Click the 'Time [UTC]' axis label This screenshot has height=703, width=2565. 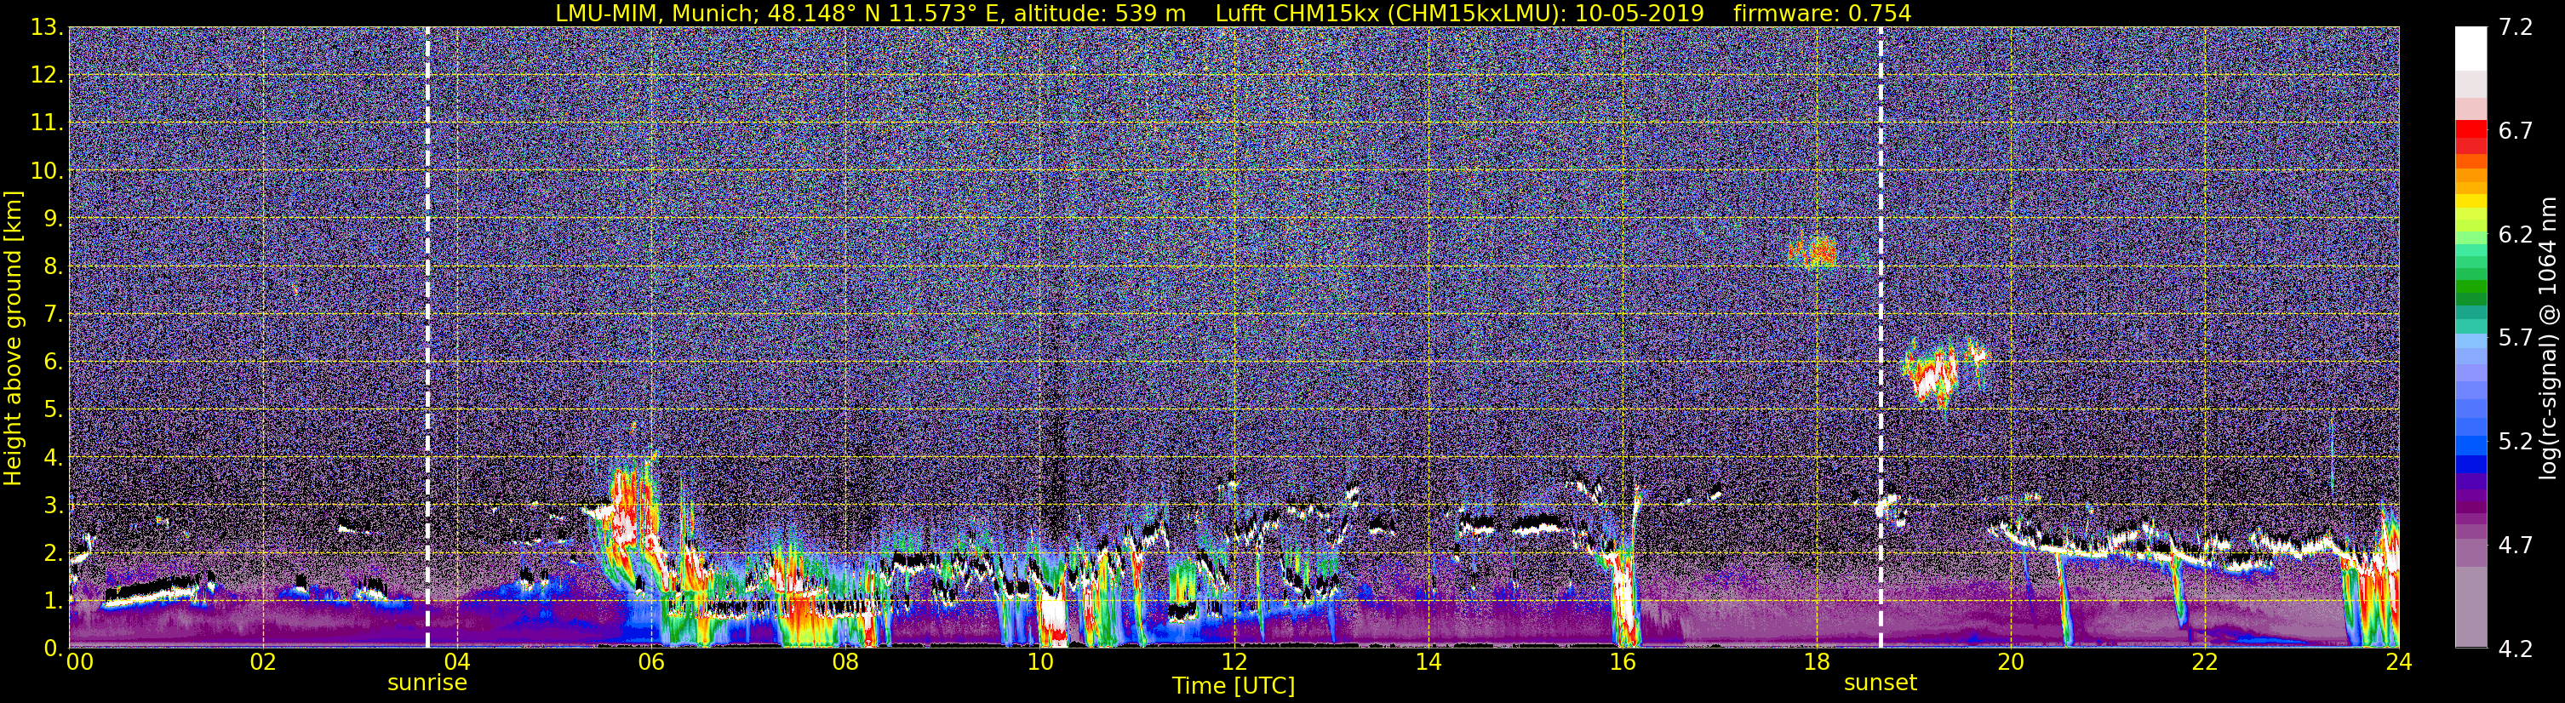(1234, 686)
